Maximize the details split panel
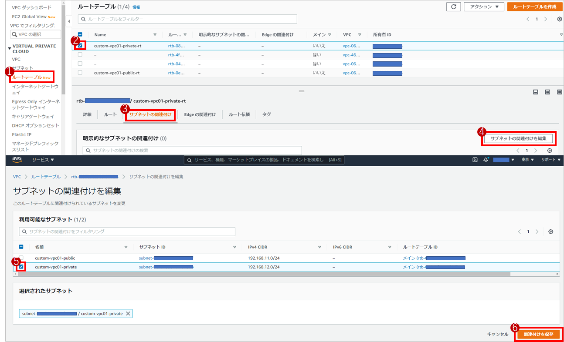Screen dimensions: 564x342 point(559,92)
